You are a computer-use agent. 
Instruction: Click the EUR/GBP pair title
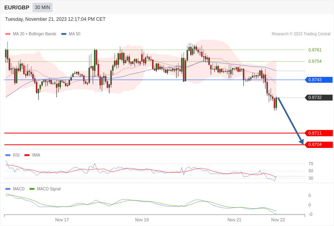pos(17,7)
